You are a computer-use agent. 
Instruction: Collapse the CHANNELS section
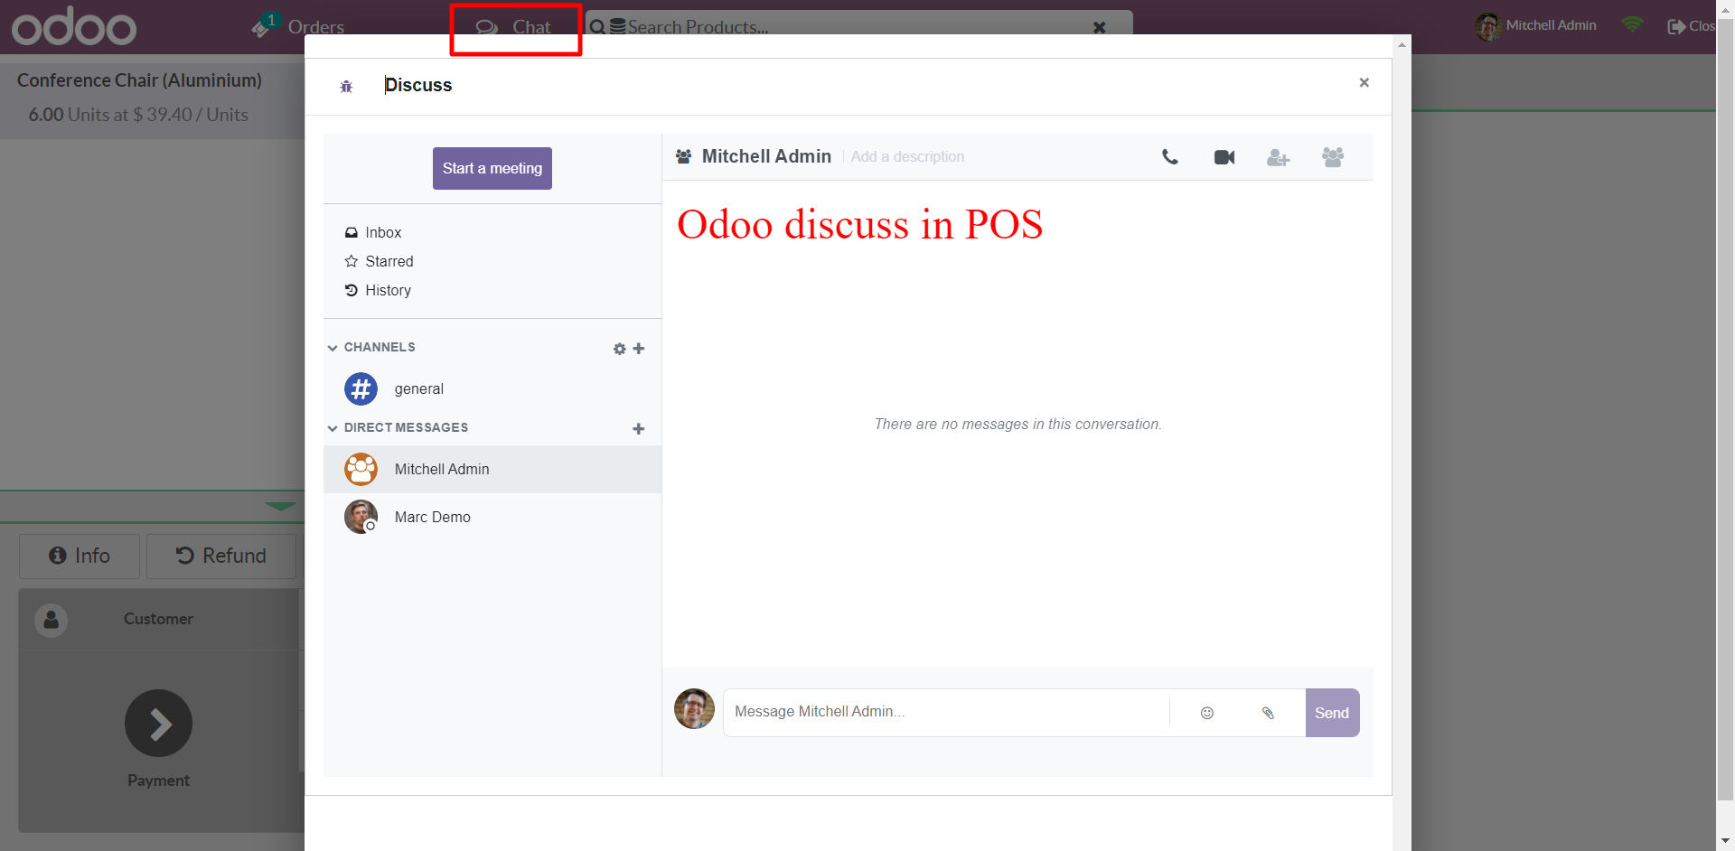click(371, 347)
